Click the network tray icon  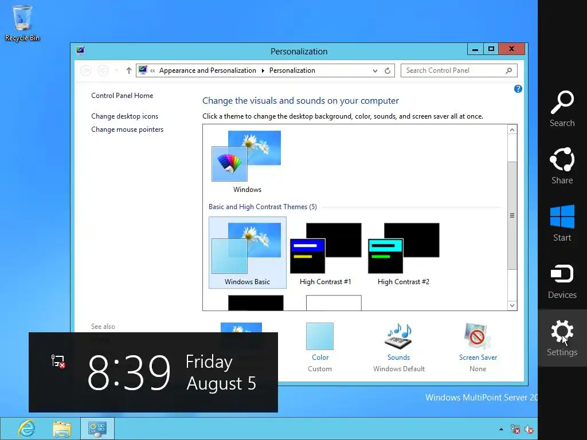pos(515,429)
